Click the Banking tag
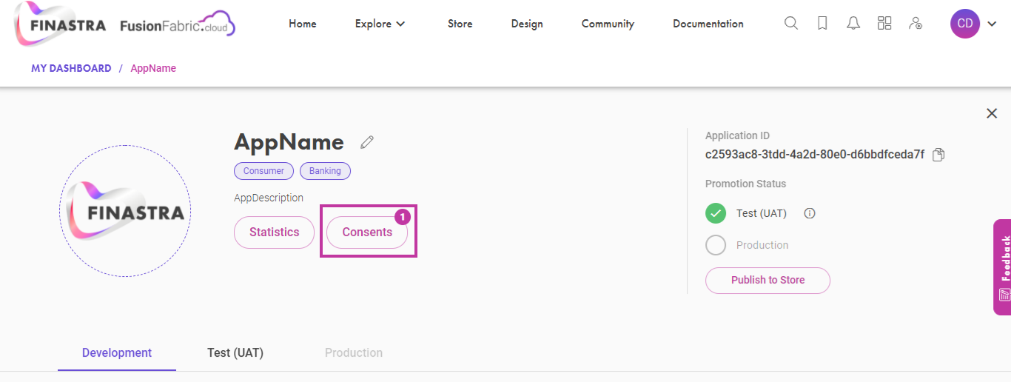The width and height of the screenshot is (1011, 382). point(325,171)
